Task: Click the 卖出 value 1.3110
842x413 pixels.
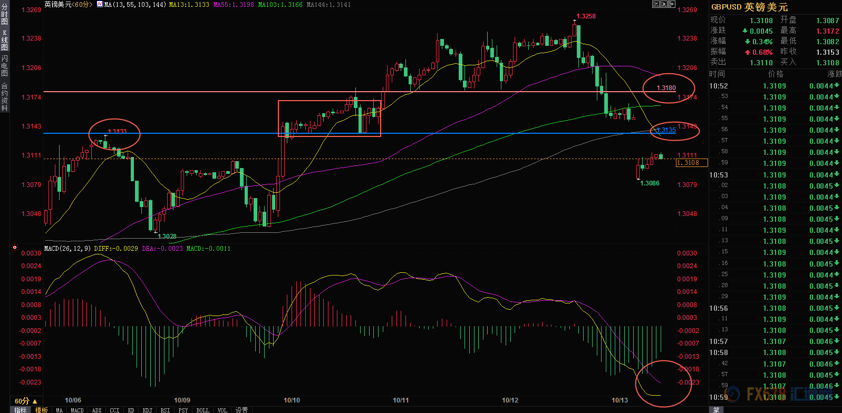Action: tap(761, 63)
